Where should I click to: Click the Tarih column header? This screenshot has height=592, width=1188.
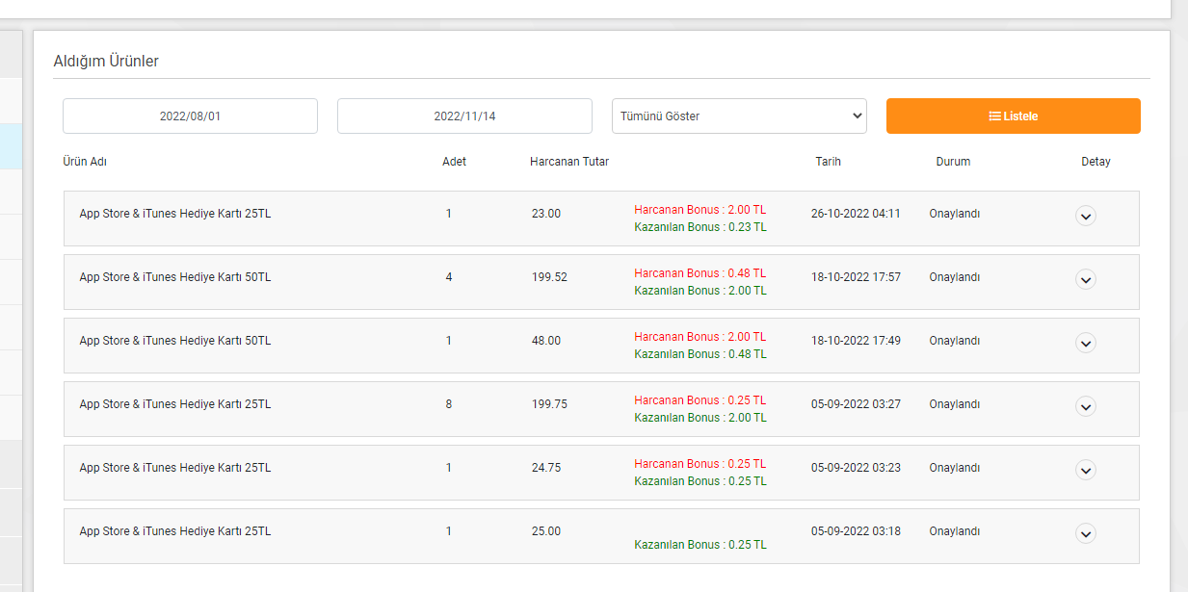[x=828, y=162]
